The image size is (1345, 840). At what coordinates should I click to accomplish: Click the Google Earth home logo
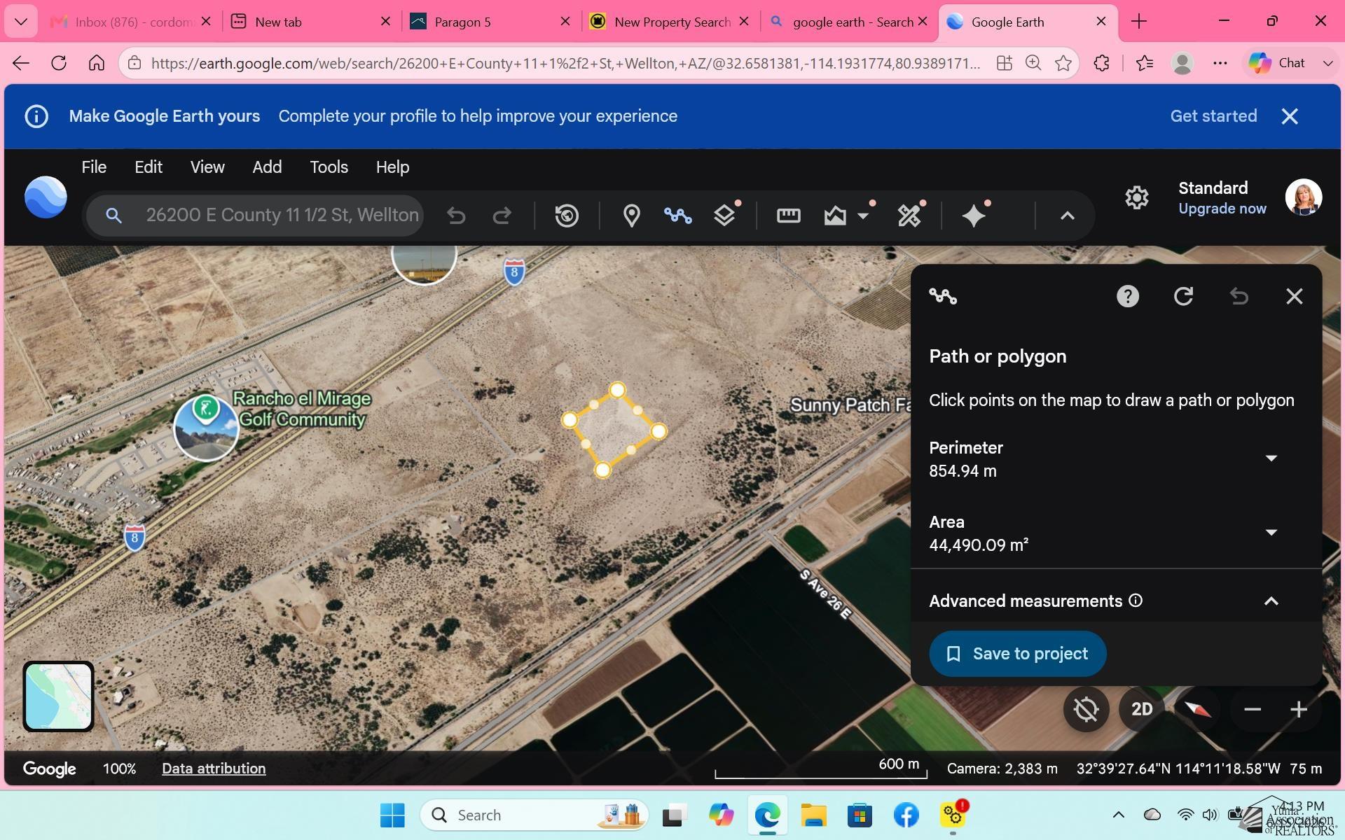tap(46, 197)
